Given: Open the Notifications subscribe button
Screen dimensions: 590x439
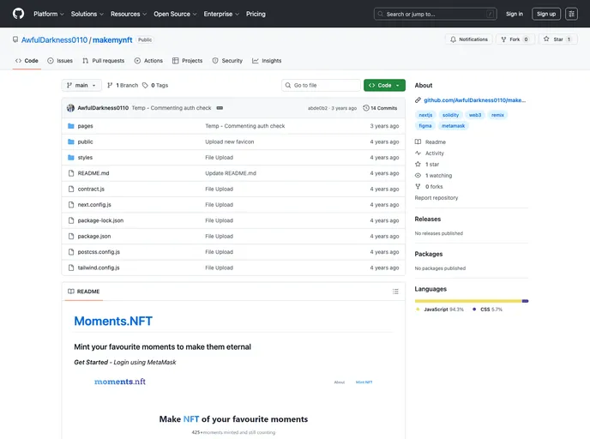Looking at the screenshot, I should pyautogui.click(x=468, y=39).
